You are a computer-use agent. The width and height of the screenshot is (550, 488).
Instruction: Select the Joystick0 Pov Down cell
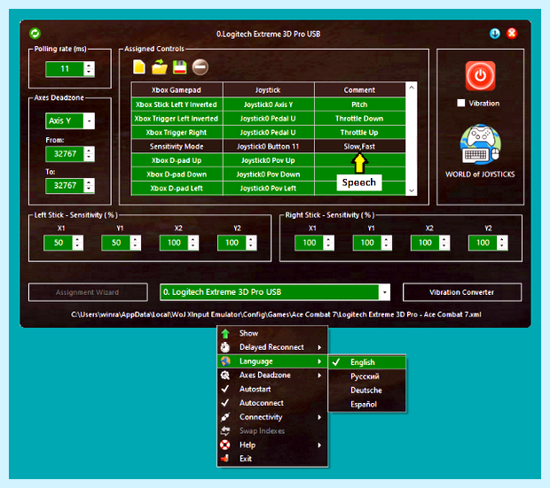(x=268, y=174)
